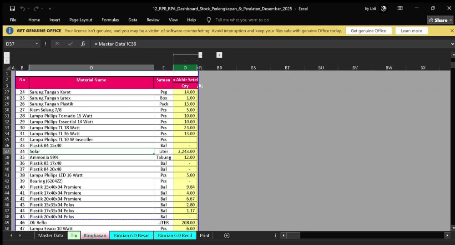
Task: Click the formula bar Cancel X icon
Action: pos(57,44)
